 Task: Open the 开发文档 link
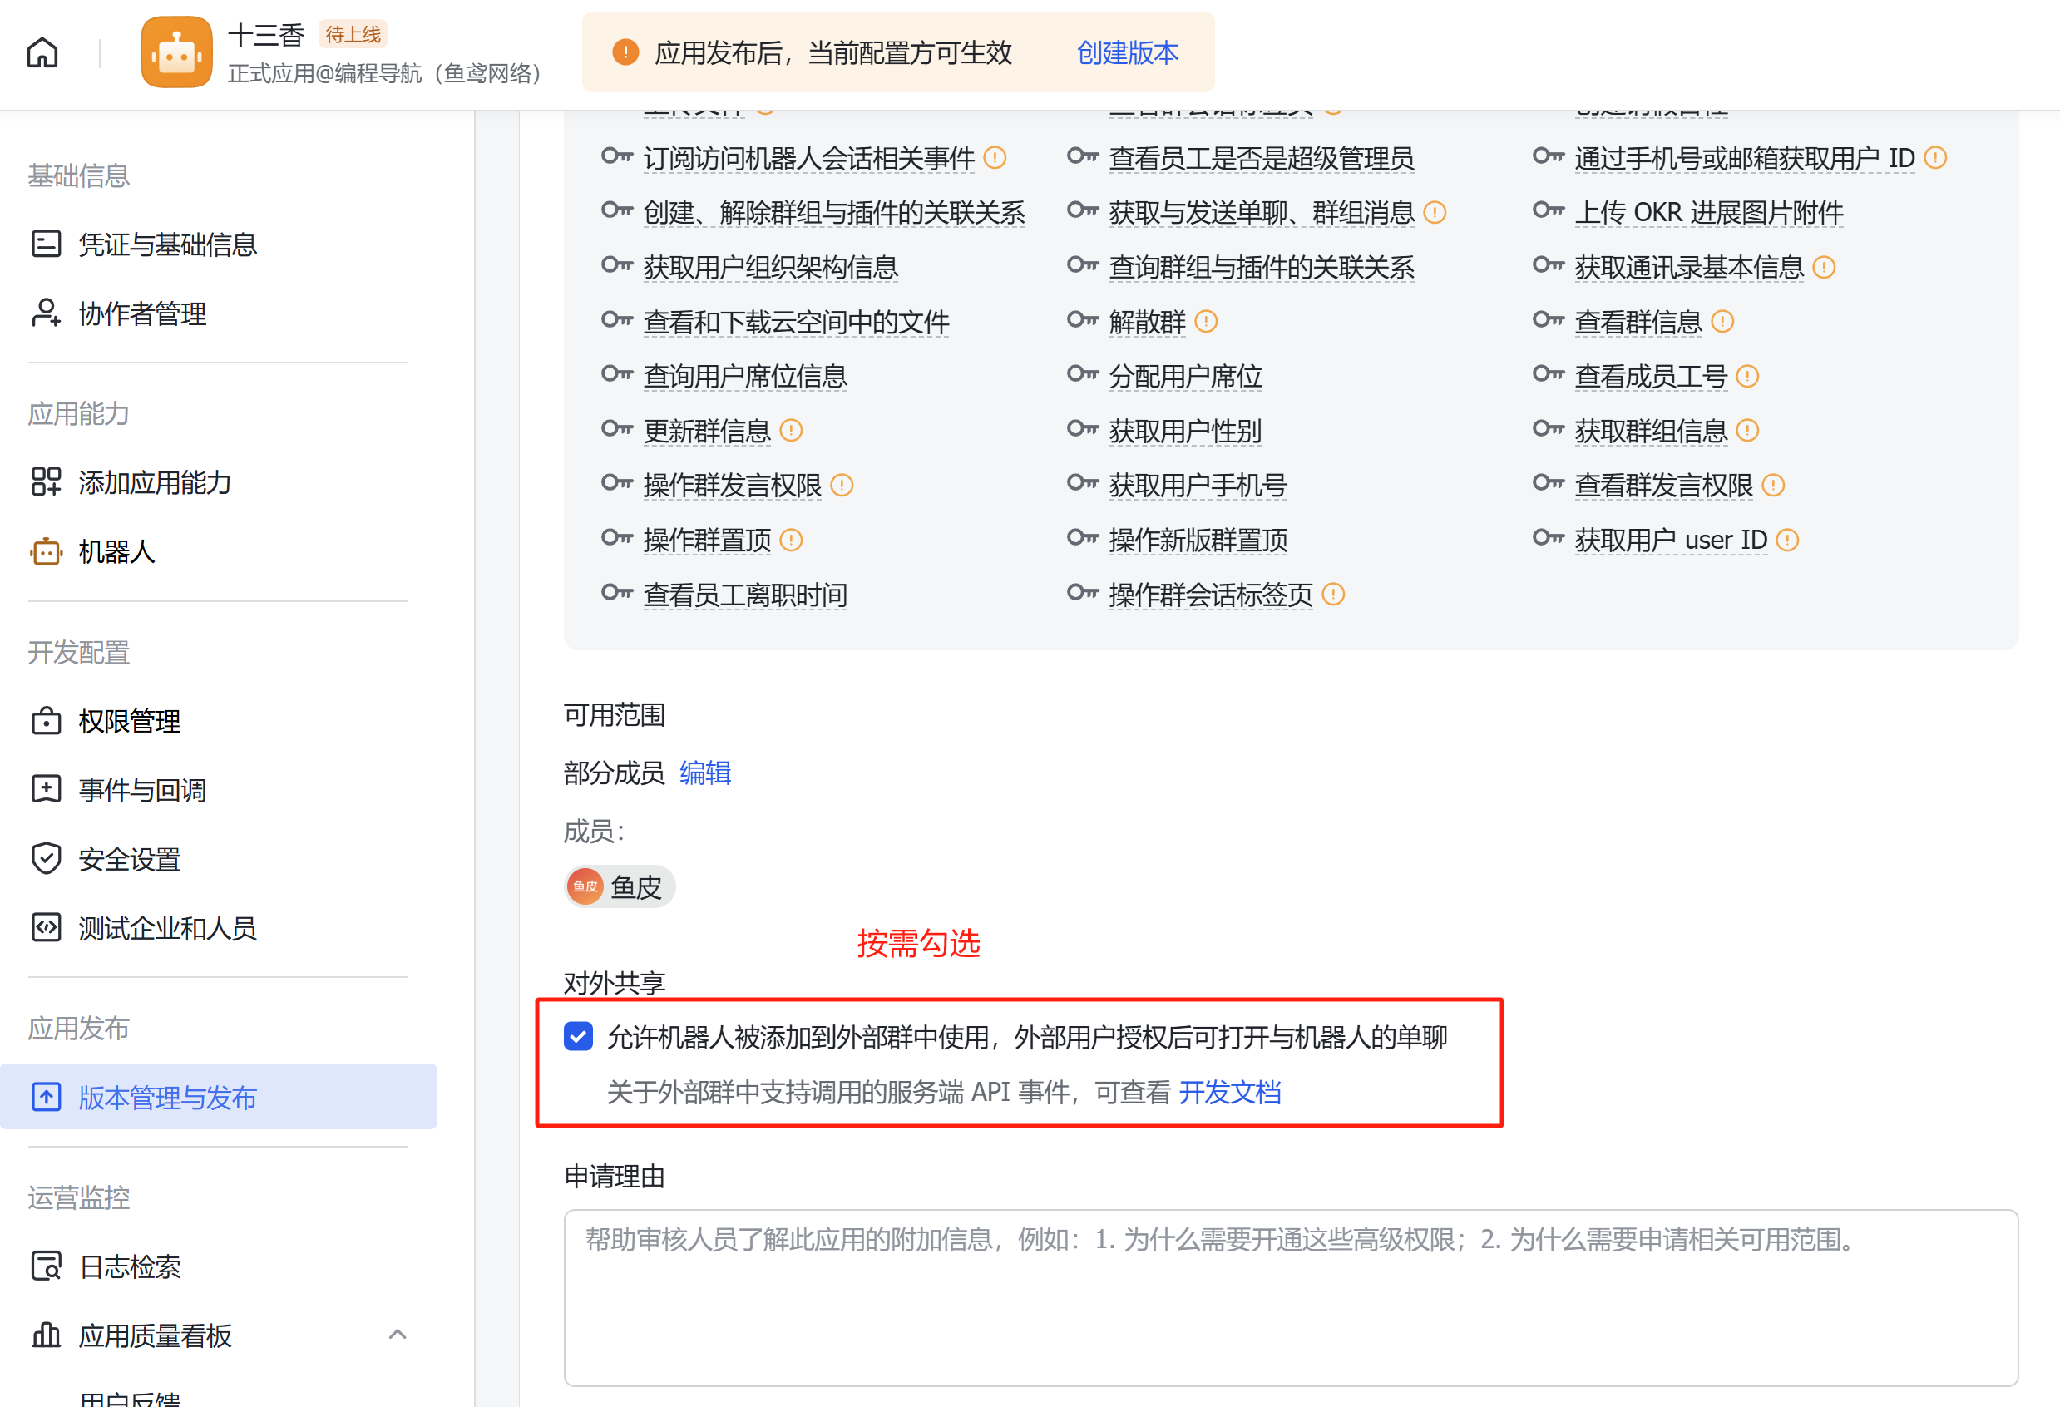pyautogui.click(x=1229, y=1091)
